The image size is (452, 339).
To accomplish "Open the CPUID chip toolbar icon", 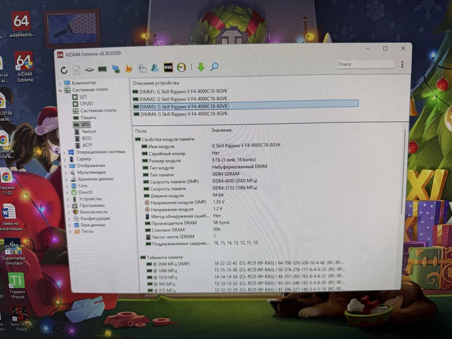I will [89, 70].
